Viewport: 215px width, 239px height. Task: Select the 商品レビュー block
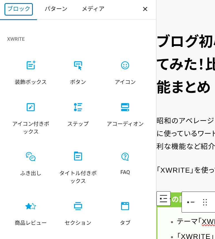(x=31, y=214)
